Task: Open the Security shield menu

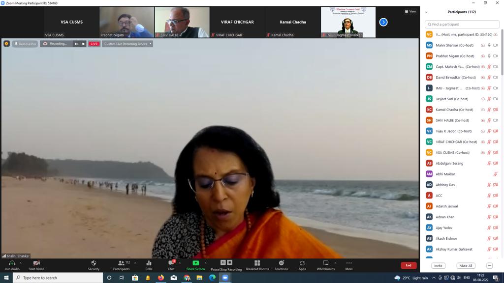Action: tap(94, 263)
